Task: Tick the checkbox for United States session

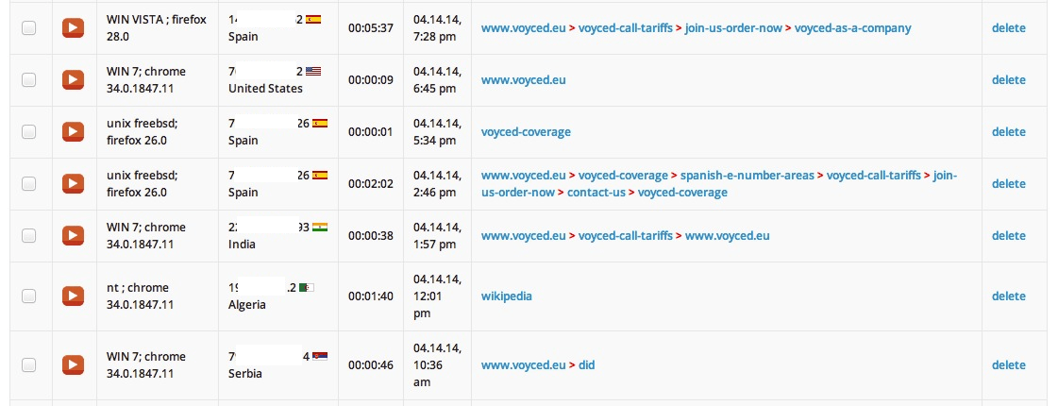Action: [28, 79]
